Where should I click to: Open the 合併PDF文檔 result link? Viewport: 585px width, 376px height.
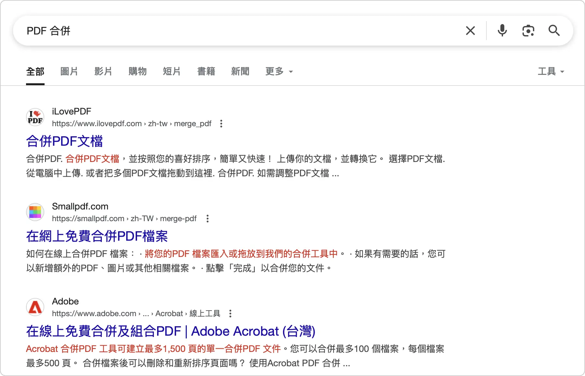click(x=64, y=141)
